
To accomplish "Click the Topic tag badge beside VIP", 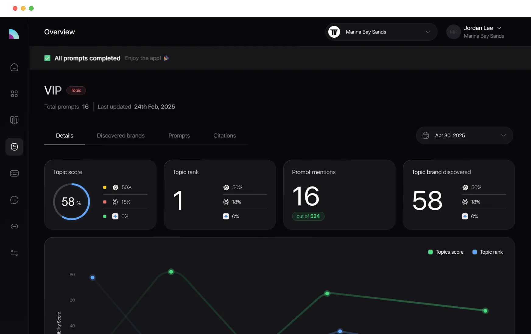I will pyautogui.click(x=76, y=90).
